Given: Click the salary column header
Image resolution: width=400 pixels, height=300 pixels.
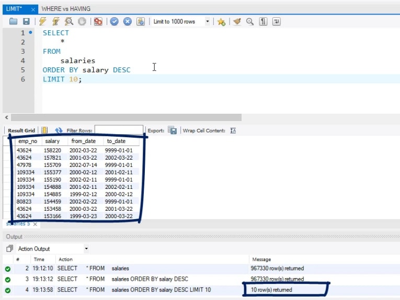Looking at the screenshot, I should pyautogui.click(x=52, y=141).
